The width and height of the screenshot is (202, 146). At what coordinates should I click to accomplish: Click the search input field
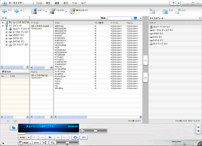point(119,18)
